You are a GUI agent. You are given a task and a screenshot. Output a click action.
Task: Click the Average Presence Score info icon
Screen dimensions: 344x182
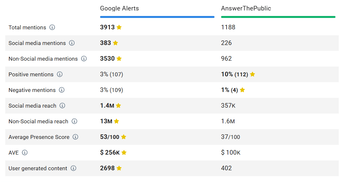click(76, 137)
